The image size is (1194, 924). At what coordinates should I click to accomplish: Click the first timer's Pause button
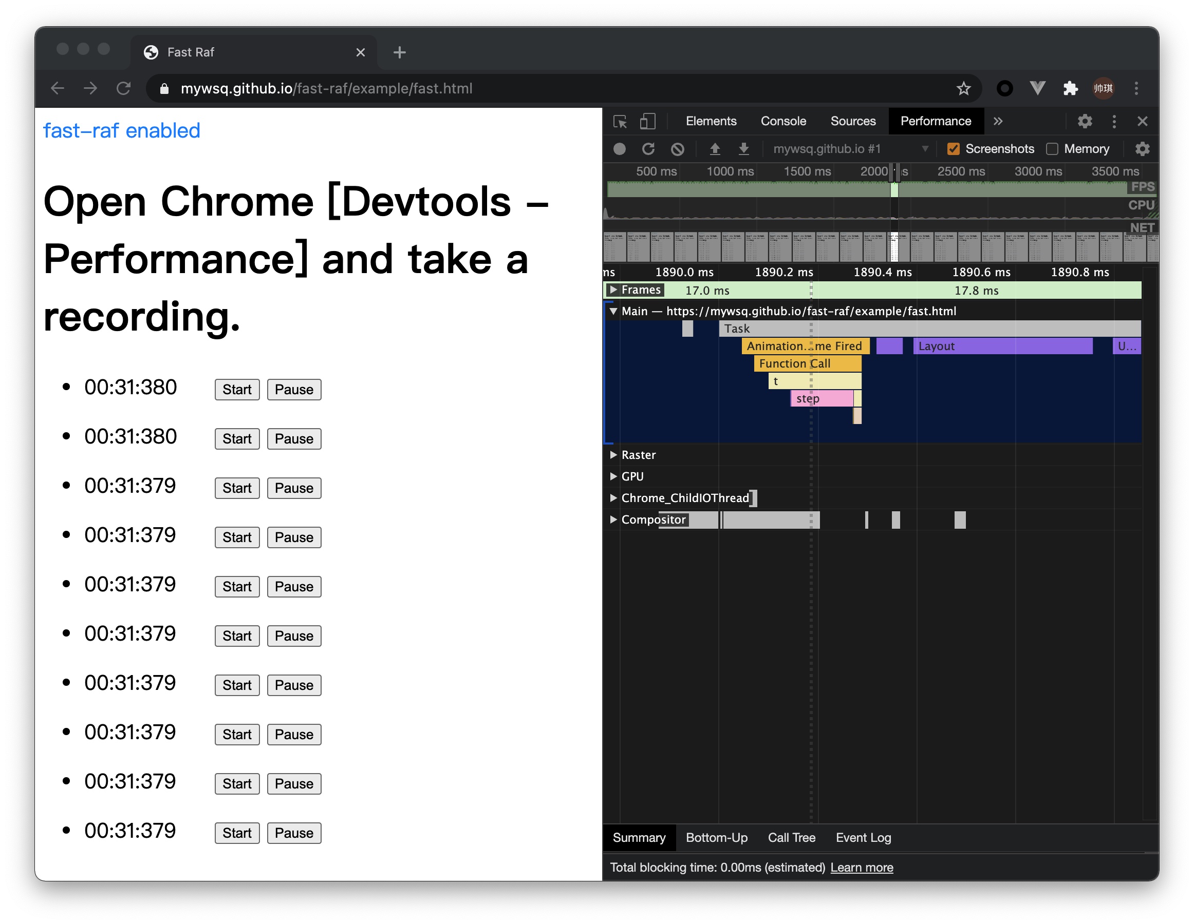click(293, 390)
